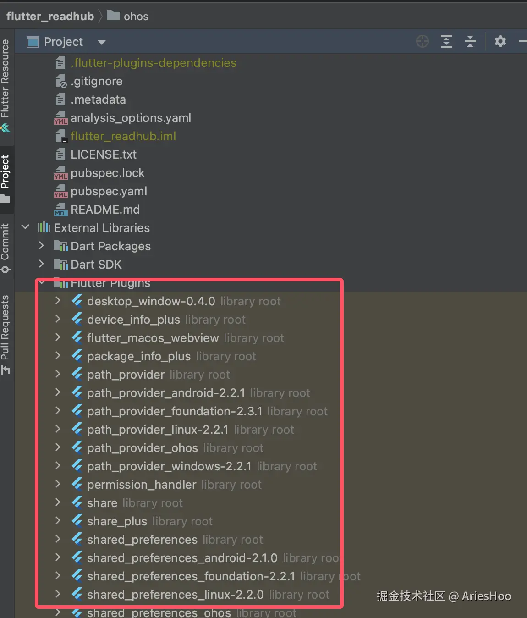The image size is (527, 618).
Task: Click the .metadata file icon
Action: (x=60, y=99)
